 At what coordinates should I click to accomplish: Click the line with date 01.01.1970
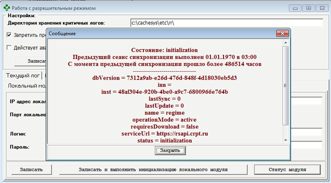click(164, 57)
